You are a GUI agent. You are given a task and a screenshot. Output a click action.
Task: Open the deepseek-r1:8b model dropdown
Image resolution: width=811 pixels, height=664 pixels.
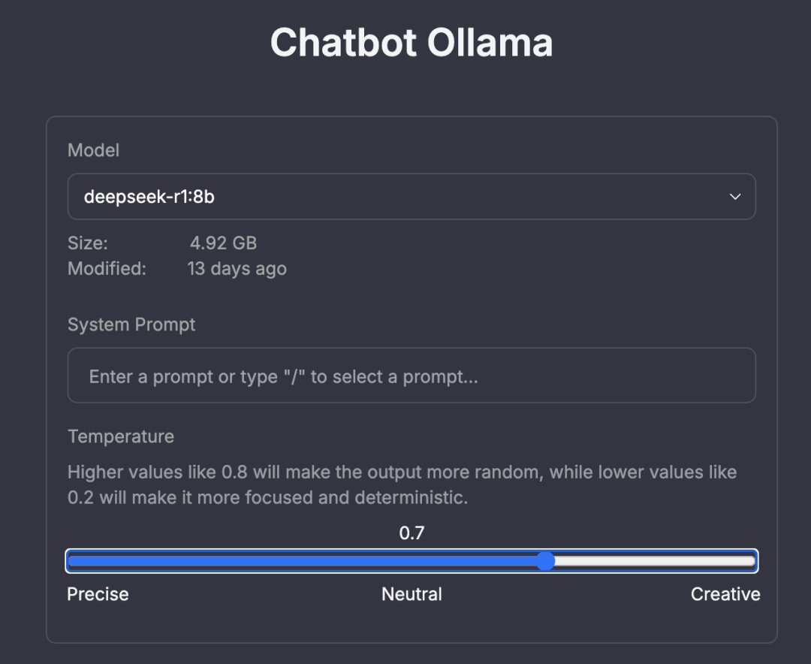point(412,197)
